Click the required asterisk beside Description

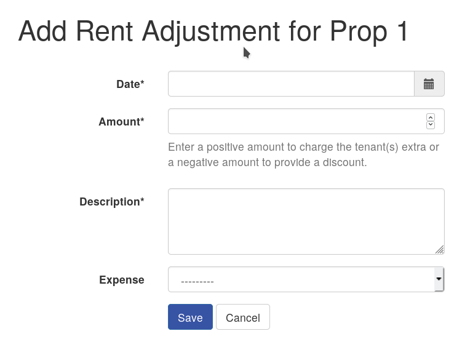(142, 200)
